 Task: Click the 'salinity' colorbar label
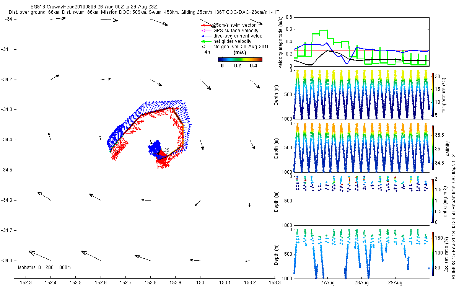click(x=448, y=148)
